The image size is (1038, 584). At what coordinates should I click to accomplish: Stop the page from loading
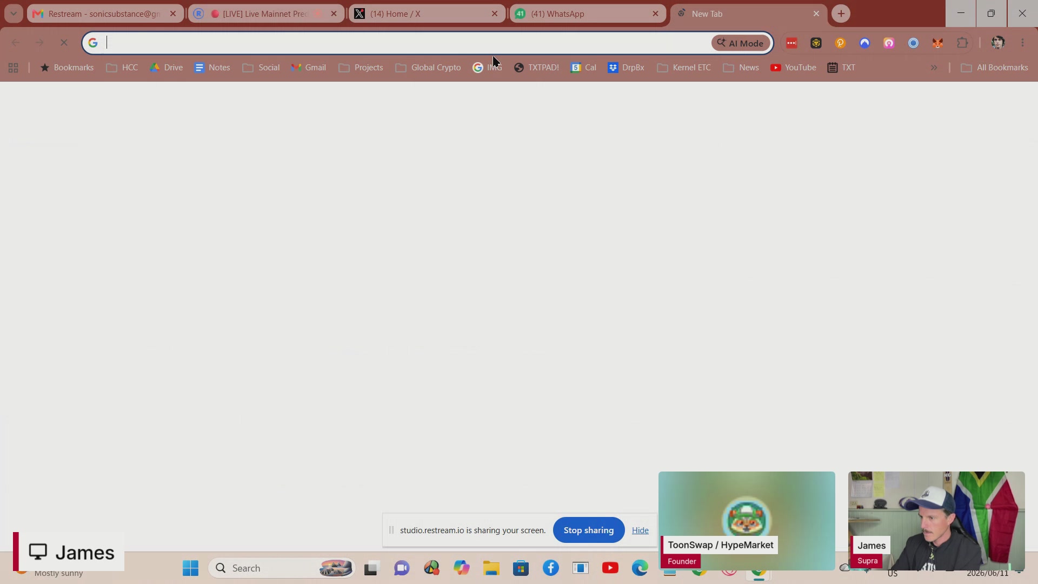click(x=64, y=43)
